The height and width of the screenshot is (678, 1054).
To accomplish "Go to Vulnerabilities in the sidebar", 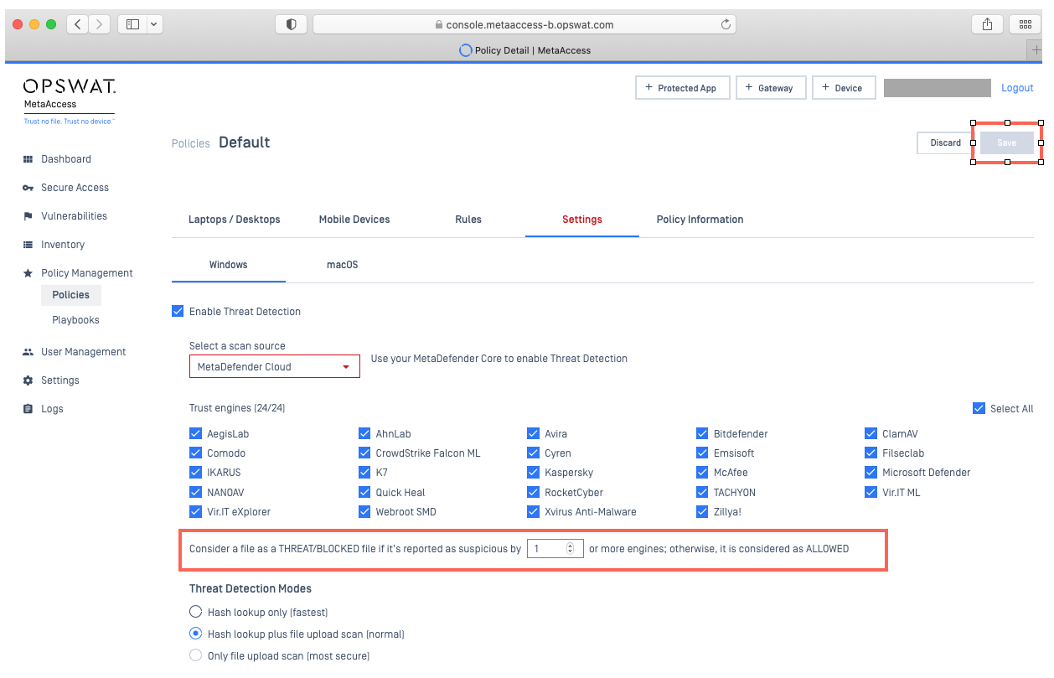I will tap(74, 216).
